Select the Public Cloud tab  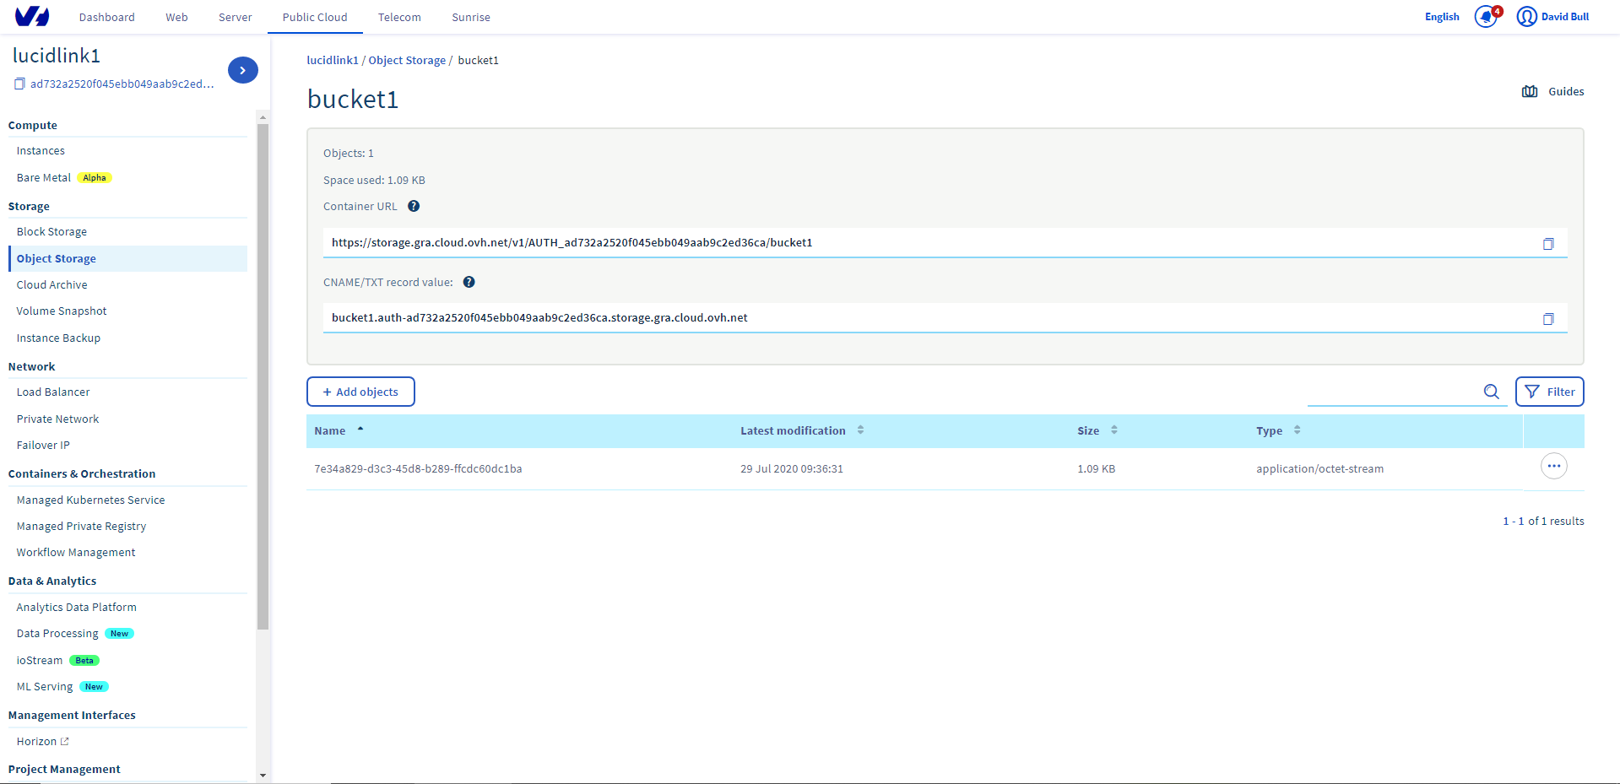(315, 17)
